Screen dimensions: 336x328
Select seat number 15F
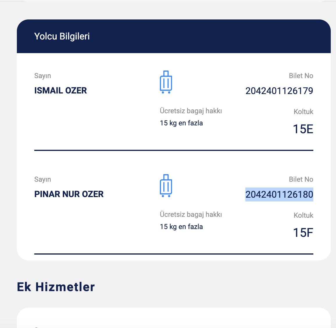(x=303, y=232)
